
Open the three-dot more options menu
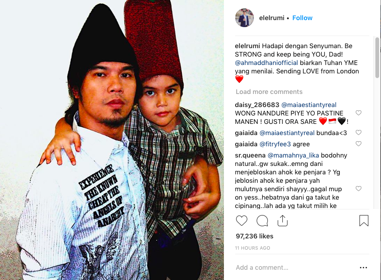[x=363, y=267]
